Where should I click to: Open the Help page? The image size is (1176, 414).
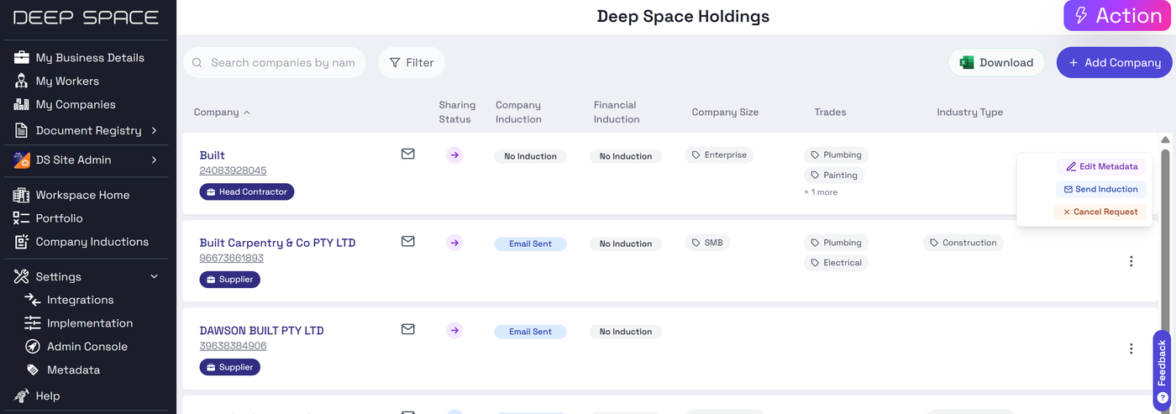pyautogui.click(x=47, y=396)
